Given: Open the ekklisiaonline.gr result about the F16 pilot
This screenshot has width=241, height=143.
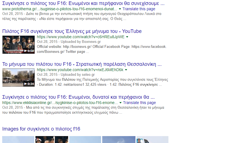Looking at the screenshot, I should 78,97.
